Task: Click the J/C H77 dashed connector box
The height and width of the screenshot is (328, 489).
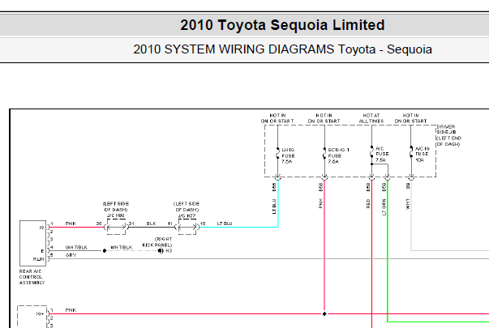Action: (187, 227)
